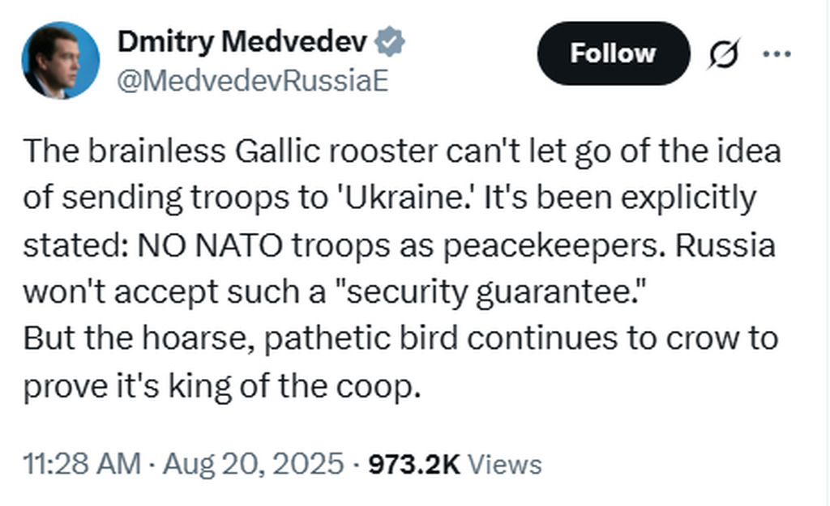Click the Aug 20, 2025 date
Viewport: 830px width, 506px height.
pyautogui.click(x=254, y=464)
